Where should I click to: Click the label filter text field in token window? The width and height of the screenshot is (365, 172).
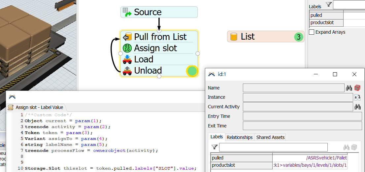(273, 147)
